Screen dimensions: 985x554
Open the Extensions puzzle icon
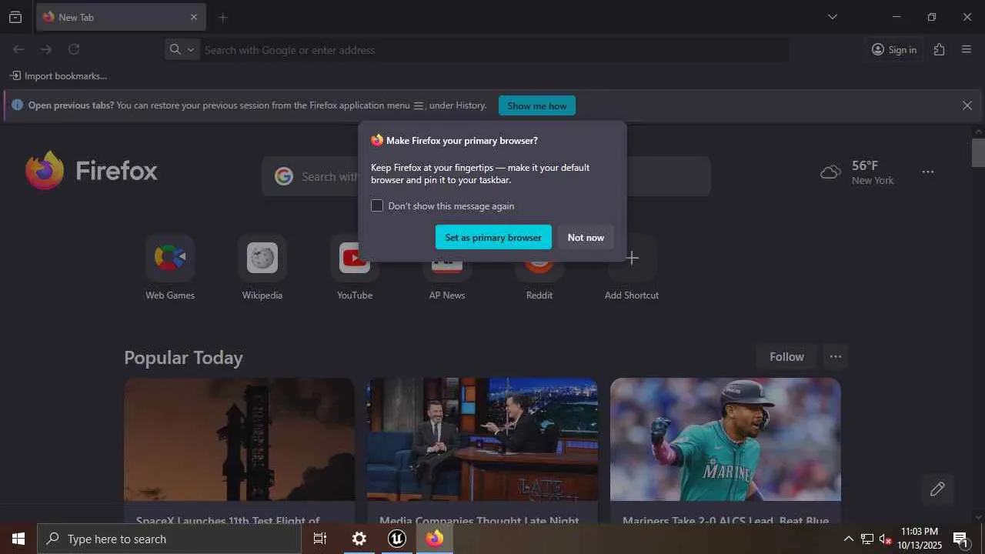click(939, 49)
